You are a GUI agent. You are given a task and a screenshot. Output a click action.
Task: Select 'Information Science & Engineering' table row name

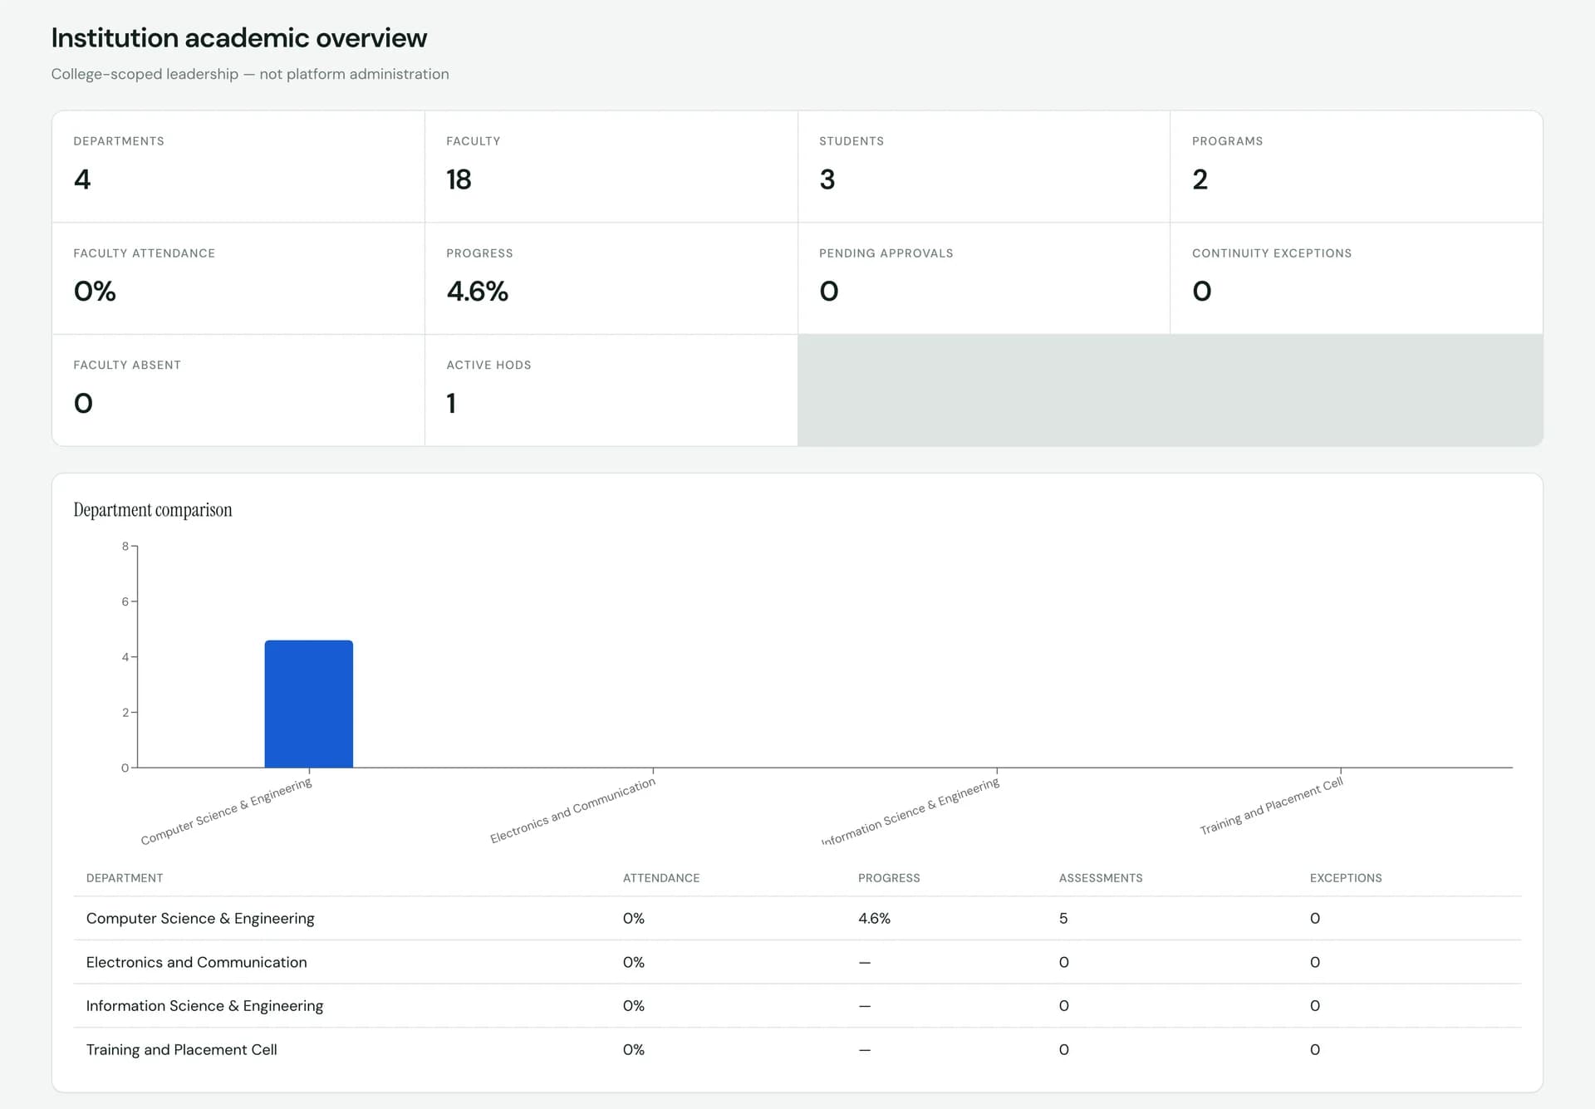205,1006
